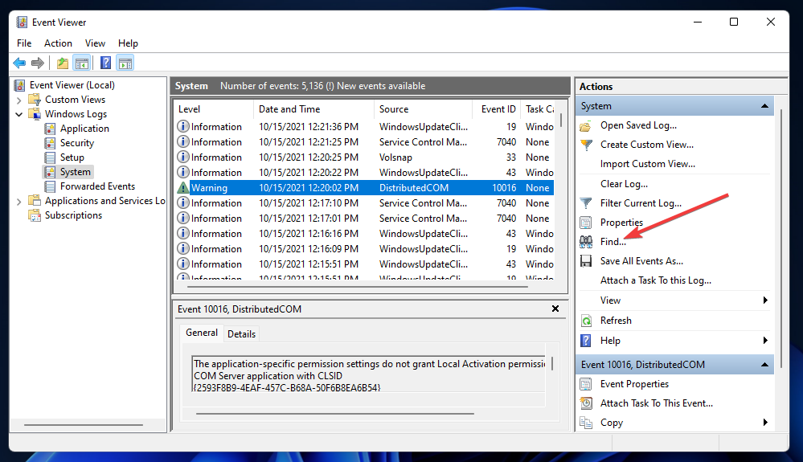Click Import Custom View... action
803x462 pixels.
point(647,164)
